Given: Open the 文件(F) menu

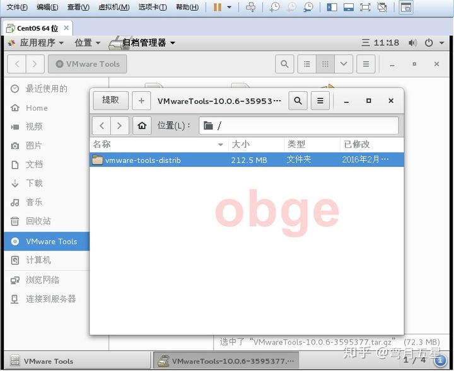Looking at the screenshot, I should pos(17,7).
